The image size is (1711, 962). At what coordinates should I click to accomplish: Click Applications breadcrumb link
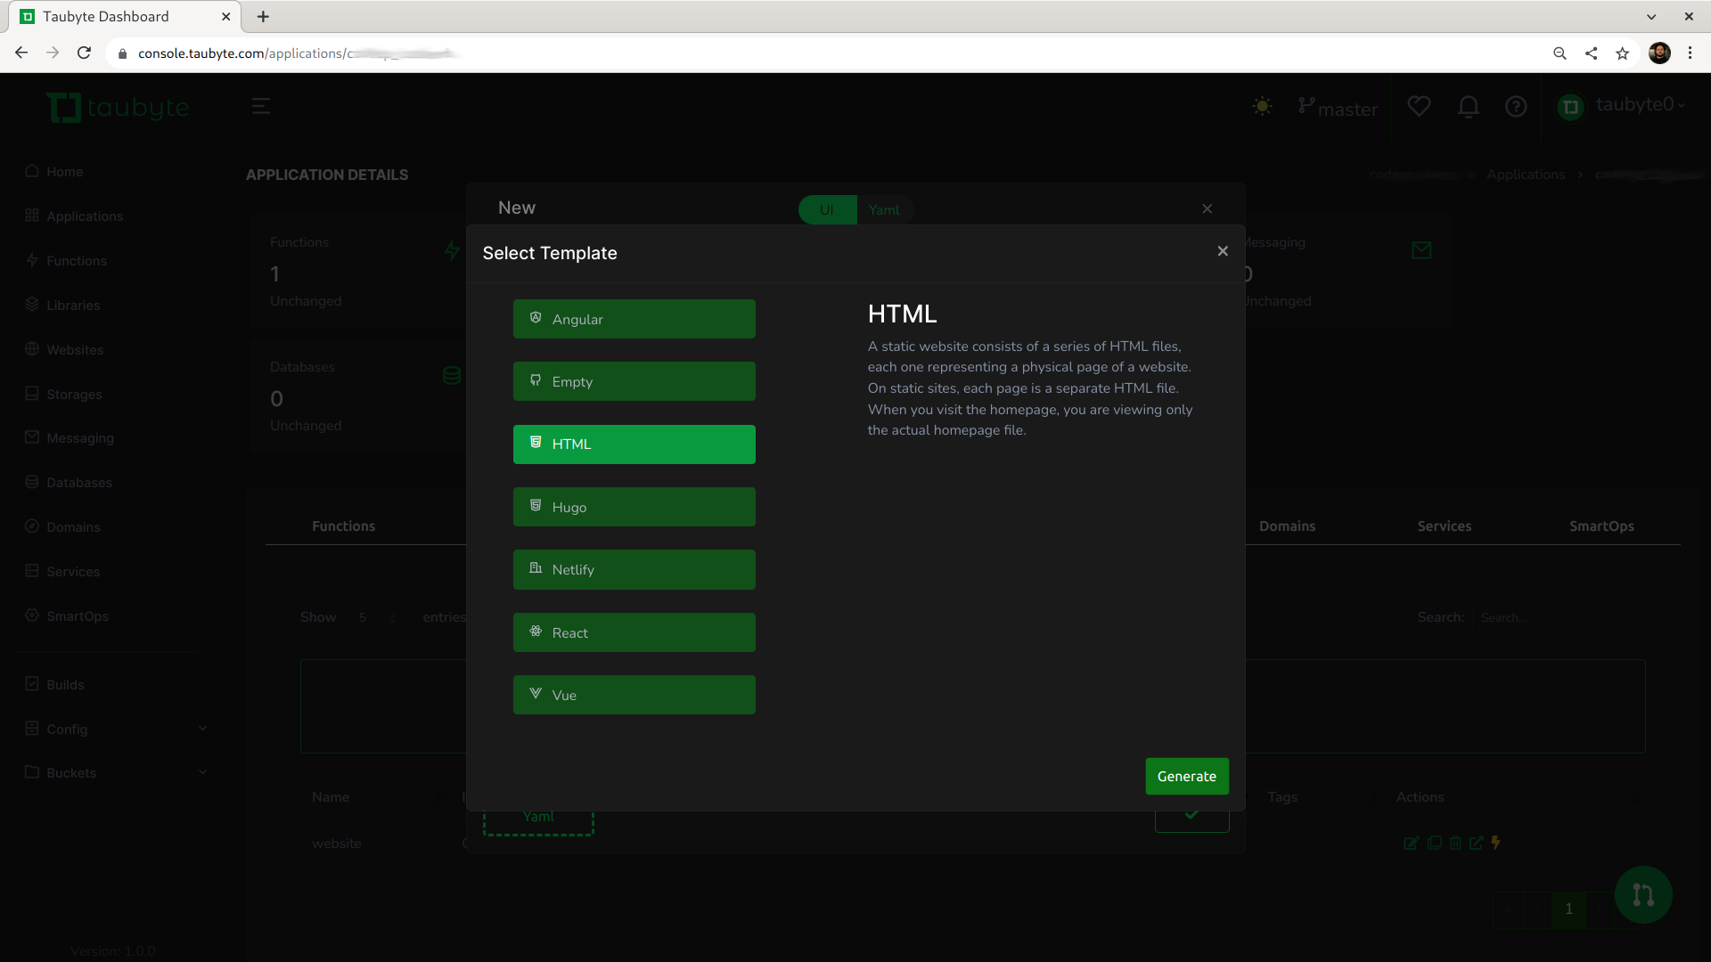tap(1526, 175)
